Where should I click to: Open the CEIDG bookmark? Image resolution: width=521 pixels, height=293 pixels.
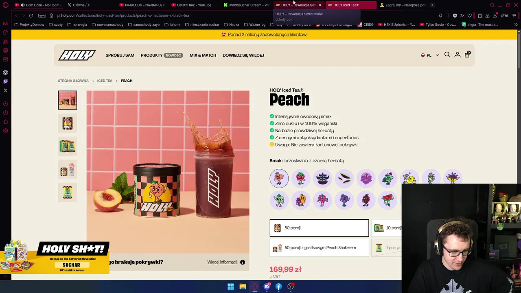366,24
